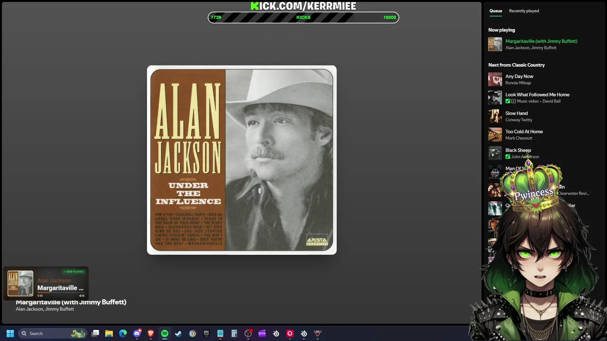Open OBS Studio from the taskbar

pos(248,333)
